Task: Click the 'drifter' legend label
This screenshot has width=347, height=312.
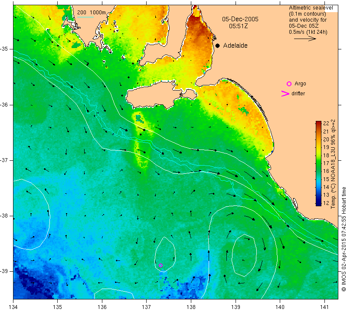Action: click(298, 94)
